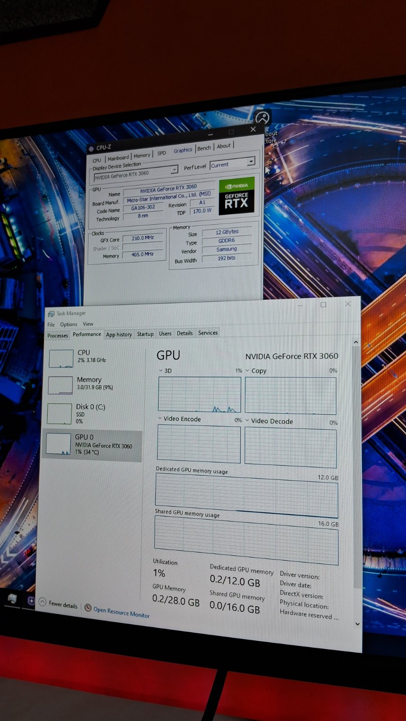Open the About tab in CPU-Z

(x=223, y=146)
